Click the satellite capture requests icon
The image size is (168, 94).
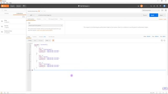click(138, 6)
